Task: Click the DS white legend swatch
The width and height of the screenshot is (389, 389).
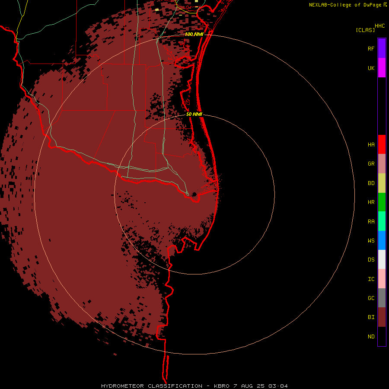Action: [x=382, y=259]
